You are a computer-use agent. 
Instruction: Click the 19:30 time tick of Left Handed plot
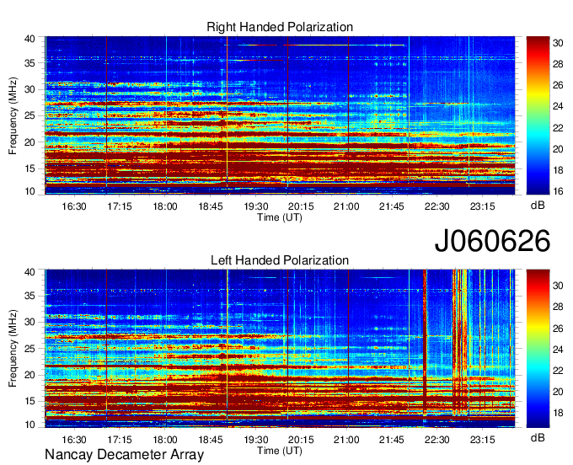(256, 440)
